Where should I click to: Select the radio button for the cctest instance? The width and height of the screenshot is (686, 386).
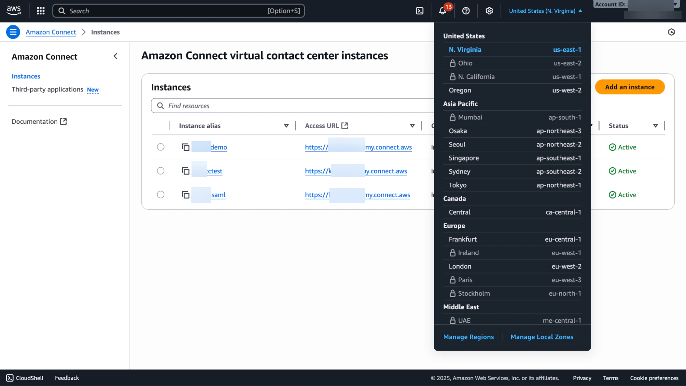160,170
